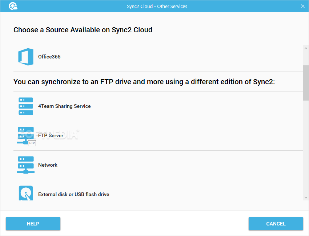Click the vertical scrollbar thumb

pos(306,83)
